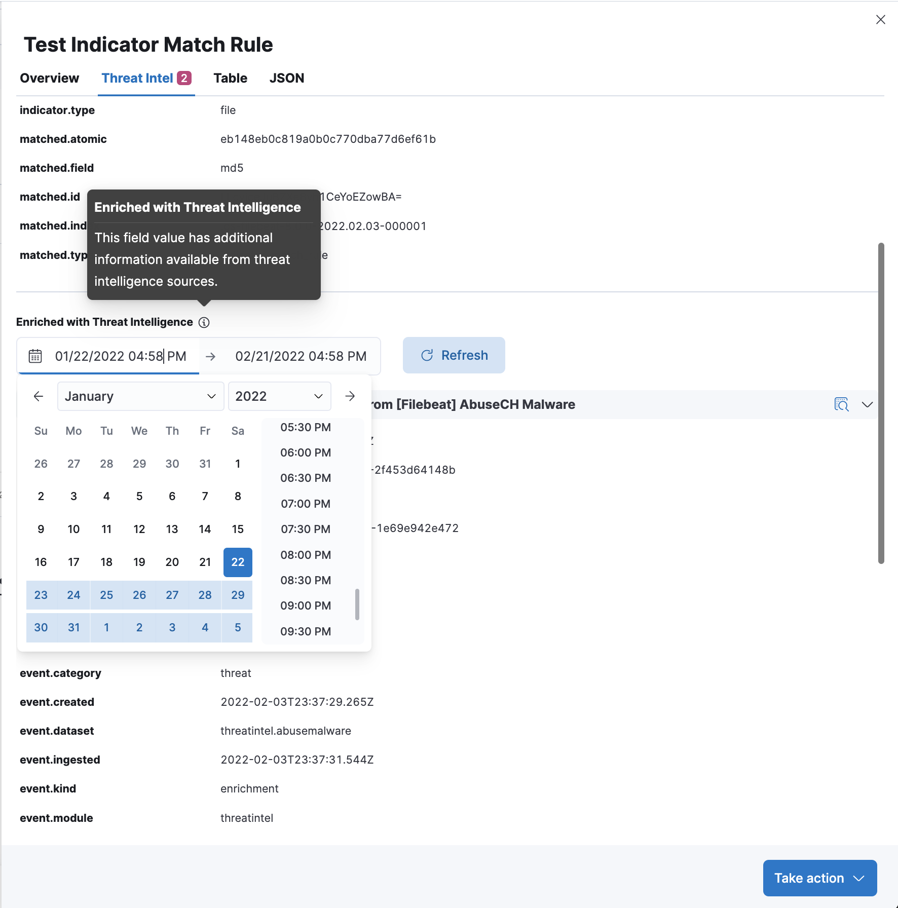Go to previous month in date picker
Image resolution: width=898 pixels, height=908 pixels.
(39, 396)
